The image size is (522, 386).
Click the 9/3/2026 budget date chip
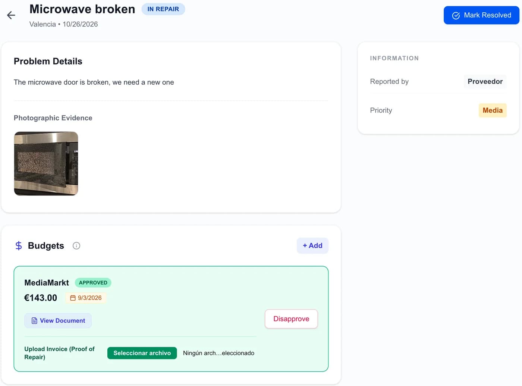pos(86,298)
